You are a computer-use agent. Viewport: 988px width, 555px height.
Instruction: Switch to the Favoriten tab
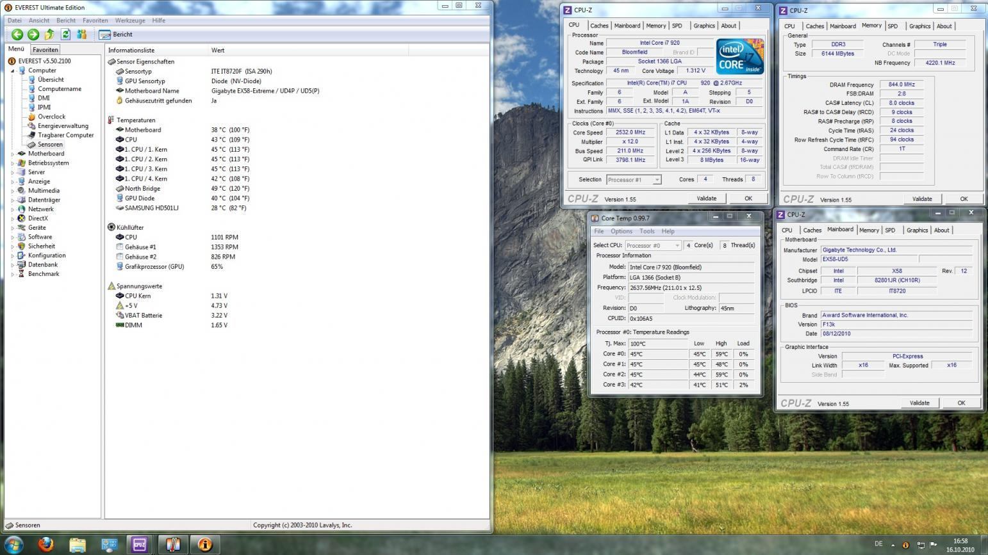(x=45, y=49)
